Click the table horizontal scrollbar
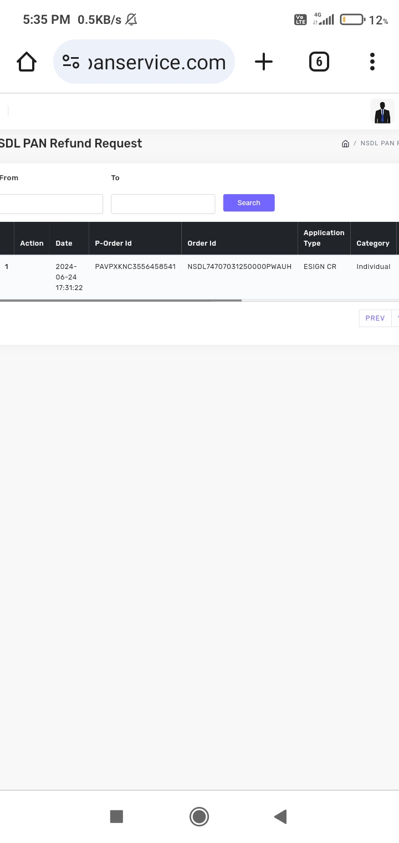This screenshot has width=399, height=843. (x=120, y=301)
